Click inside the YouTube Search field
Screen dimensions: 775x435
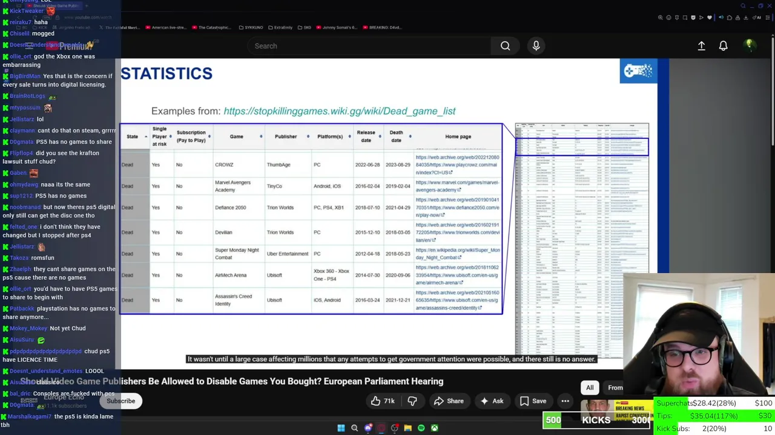[x=369, y=46]
